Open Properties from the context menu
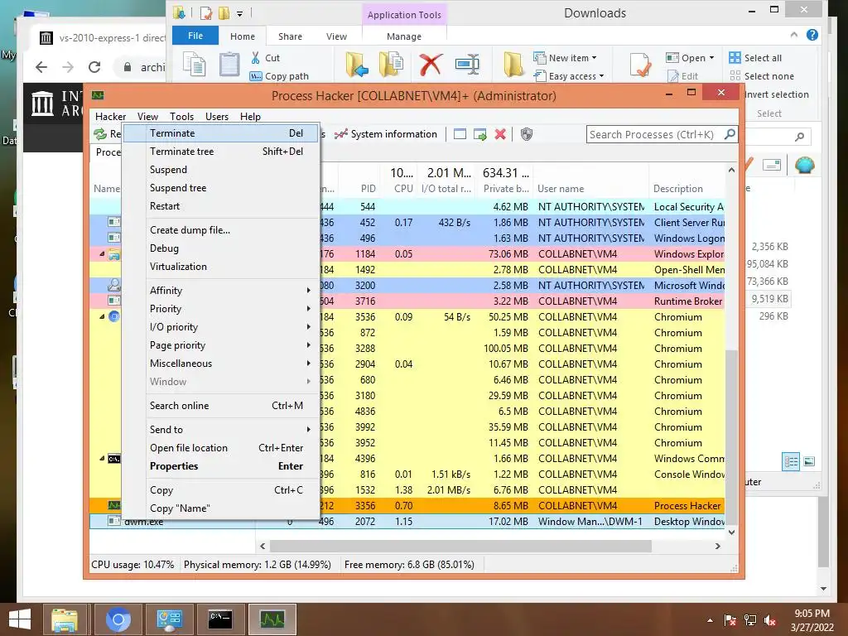This screenshot has width=848, height=636. (x=221, y=466)
